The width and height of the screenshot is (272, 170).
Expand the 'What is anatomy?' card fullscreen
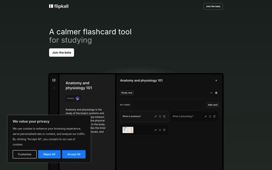(x=160, y=116)
